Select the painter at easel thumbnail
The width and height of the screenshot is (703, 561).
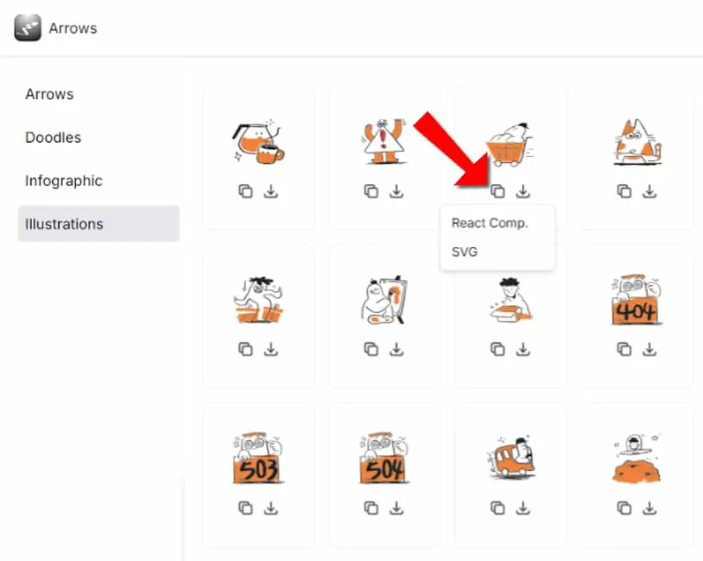(x=384, y=300)
